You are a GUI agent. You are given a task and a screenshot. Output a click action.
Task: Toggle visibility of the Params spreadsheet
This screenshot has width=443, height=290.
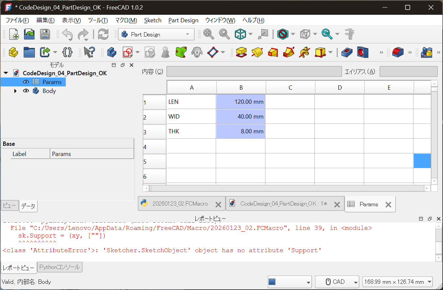tap(26, 82)
